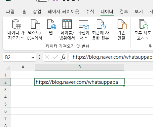This screenshot has width=153, height=127.
Task: Click the fill handle of cell B2
Action: tap(124, 85)
